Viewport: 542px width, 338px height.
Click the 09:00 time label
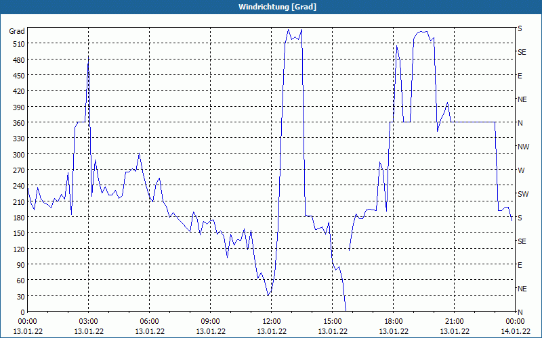click(x=211, y=322)
